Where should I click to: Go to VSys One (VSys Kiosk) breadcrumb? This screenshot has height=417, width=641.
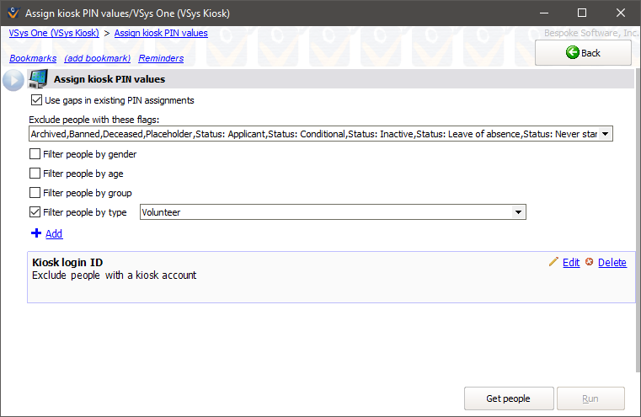pyautogui.click(x=54, y=33)
